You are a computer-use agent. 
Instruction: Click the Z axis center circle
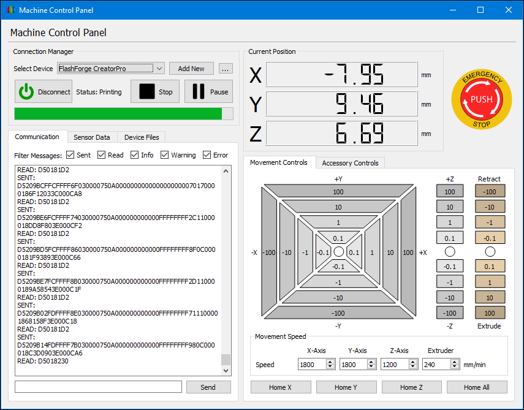pyautogui.click(x=450, y=252)
